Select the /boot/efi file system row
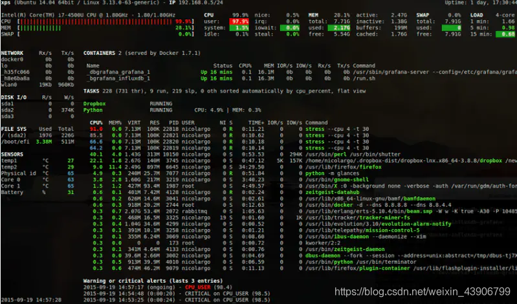Viewport: 517px width, 304px height. click(38, 142)
